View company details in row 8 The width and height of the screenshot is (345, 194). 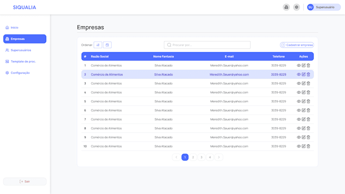pyautogui.click(x=298, y=128)
